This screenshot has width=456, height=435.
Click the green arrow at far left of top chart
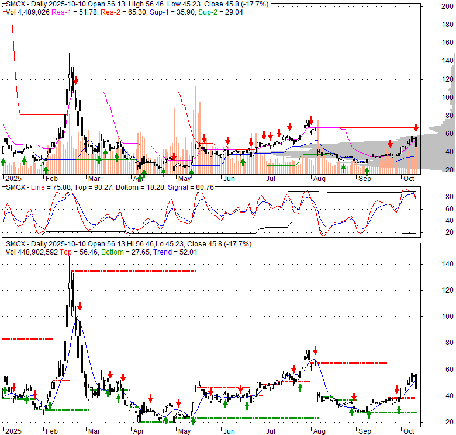4,161
